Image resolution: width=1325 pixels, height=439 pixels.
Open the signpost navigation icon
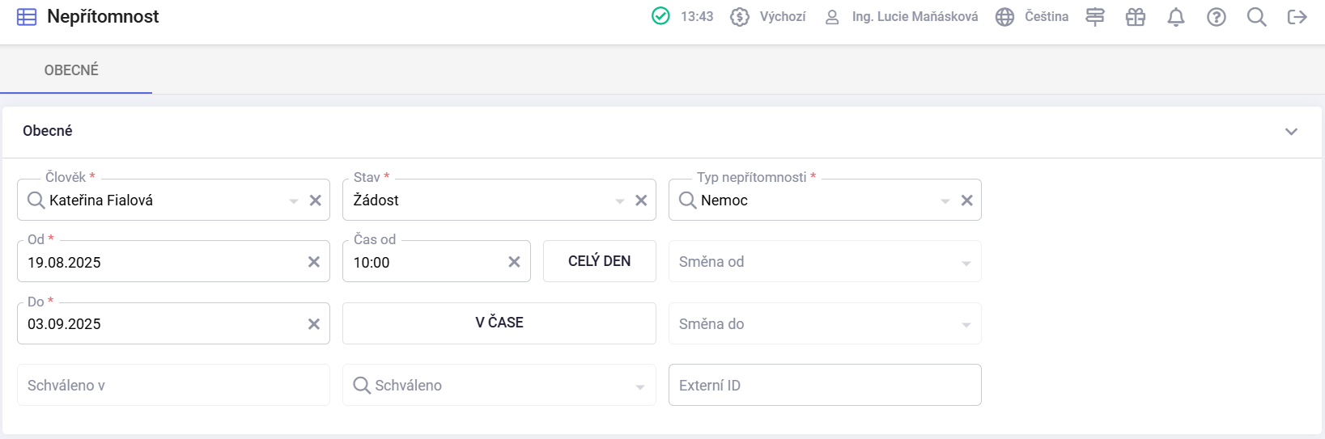[x=1095, y=17]
